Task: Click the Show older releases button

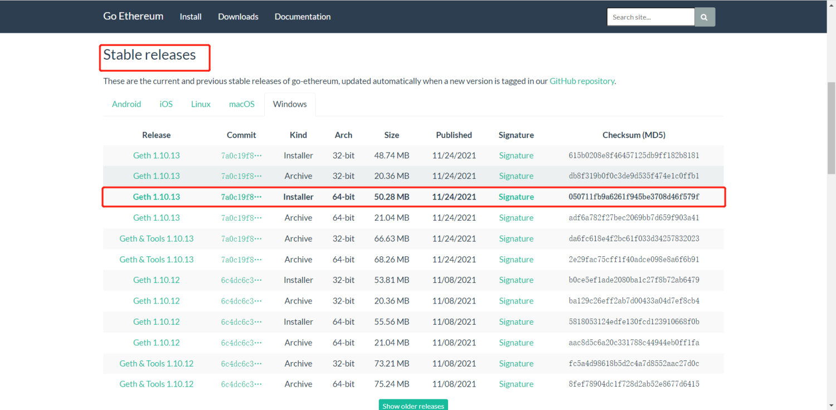Action: tap(413, 405)
